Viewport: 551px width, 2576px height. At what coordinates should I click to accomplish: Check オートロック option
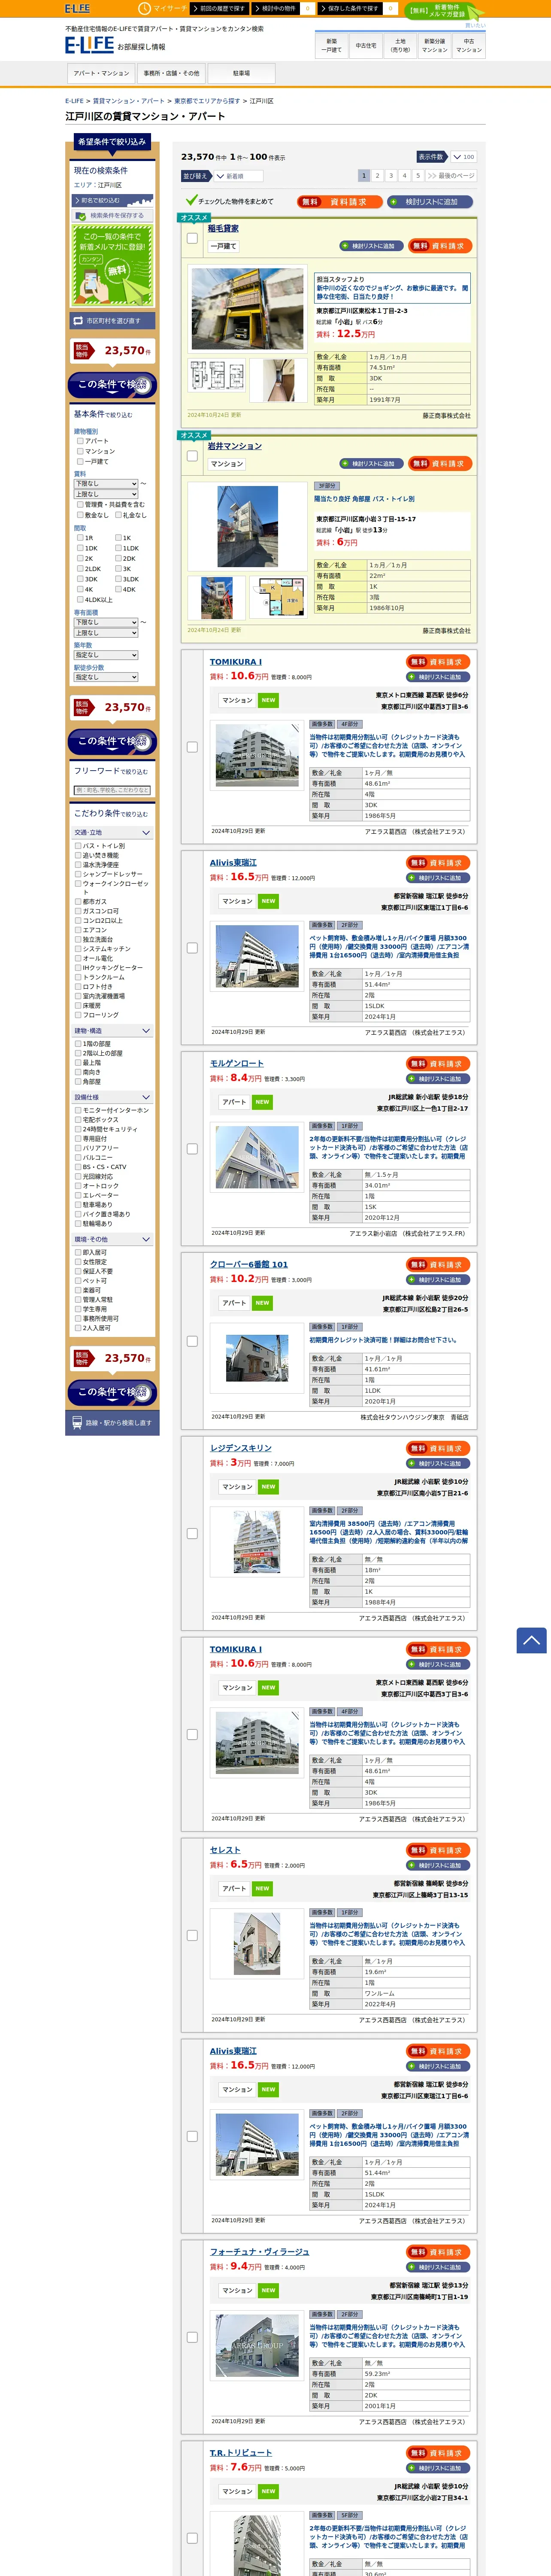tap(78, 1186)
